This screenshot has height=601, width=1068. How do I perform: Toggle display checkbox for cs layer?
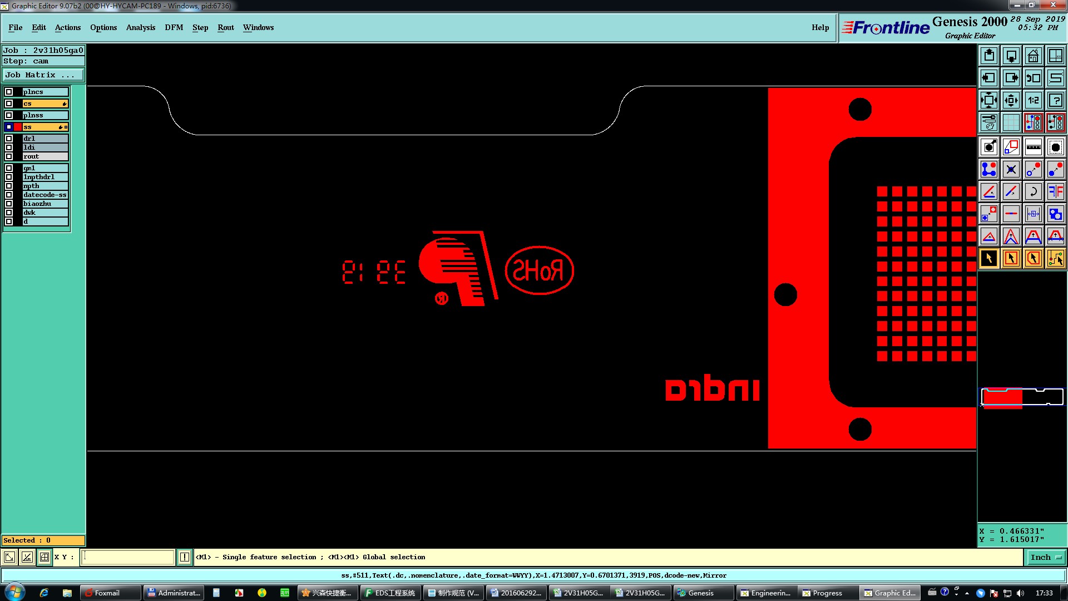9,104
